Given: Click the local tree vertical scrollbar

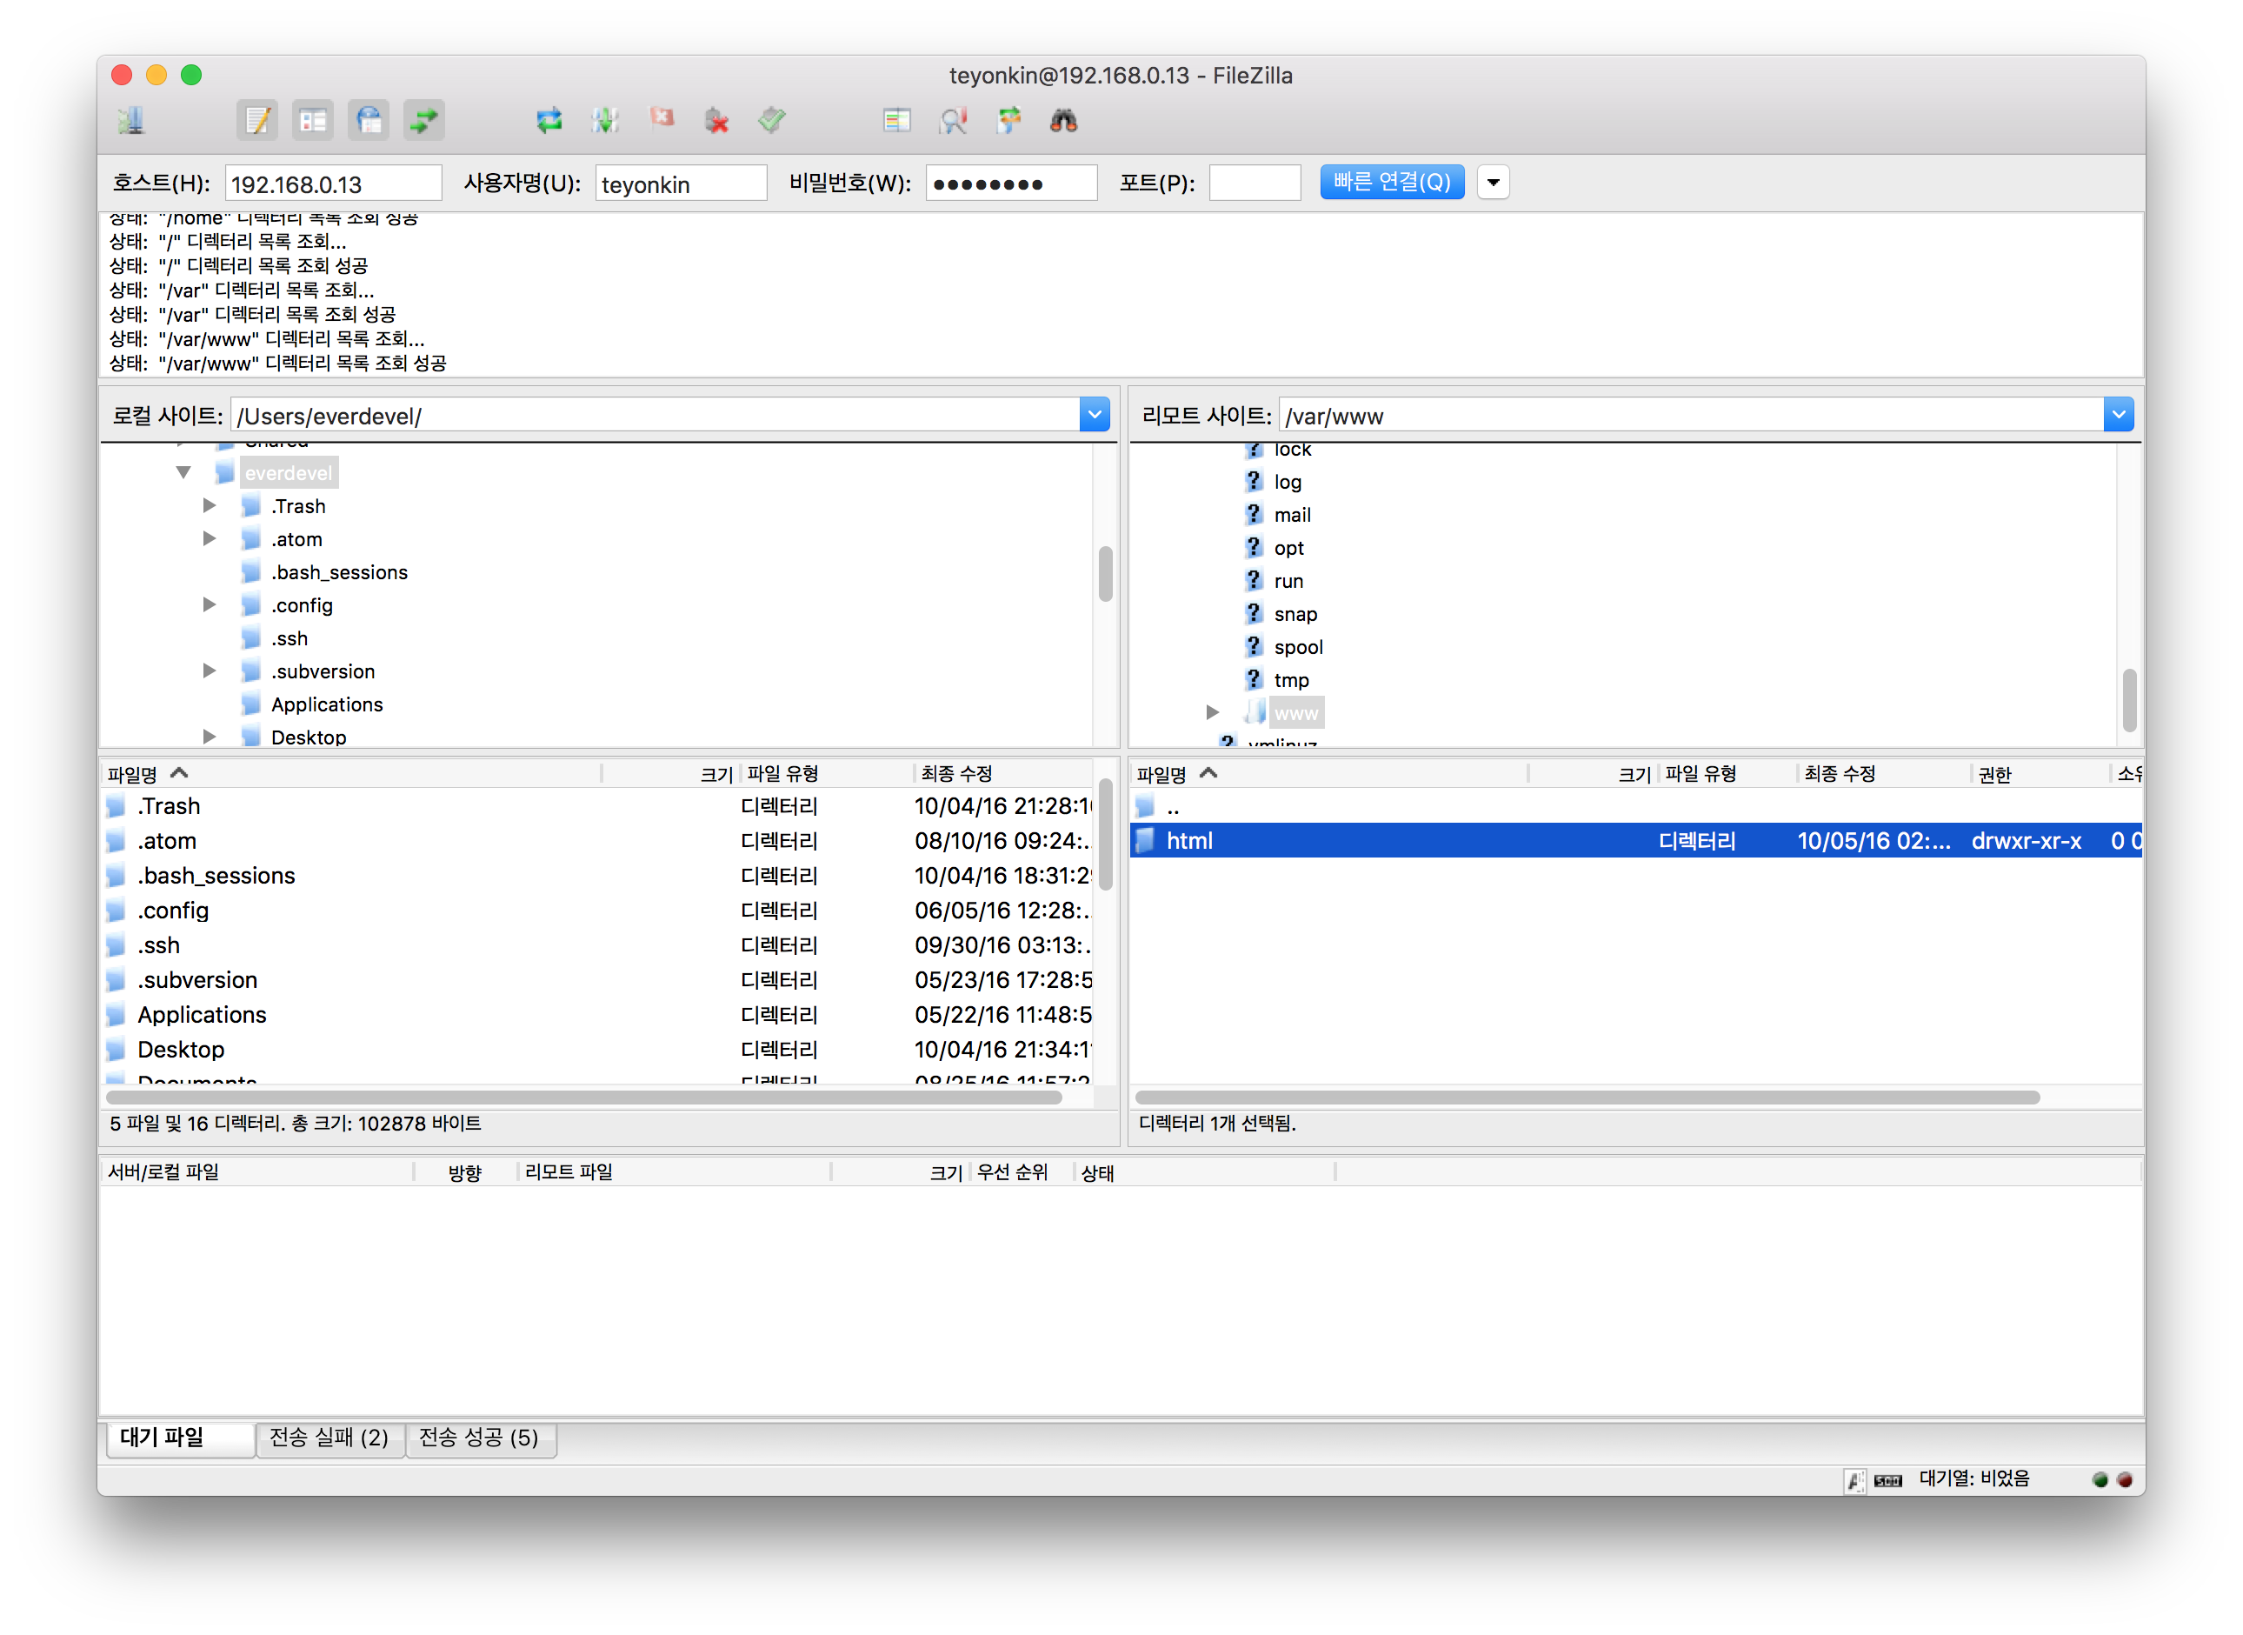Looking at the screenshot, I should click(1105, 574).
